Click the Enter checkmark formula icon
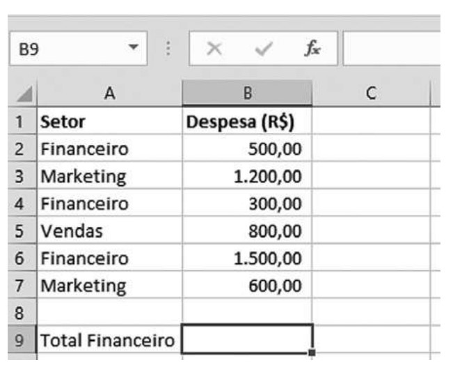The height and width of the screenshot is (367, 453). (x=261, y=52)
